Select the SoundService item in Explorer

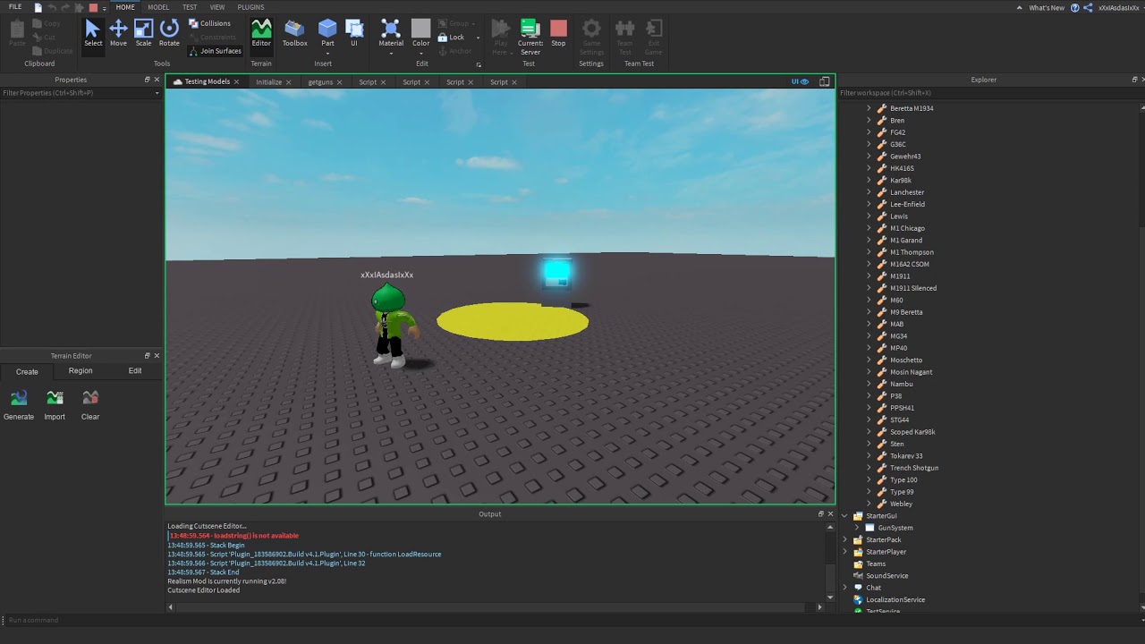(886, 576)
